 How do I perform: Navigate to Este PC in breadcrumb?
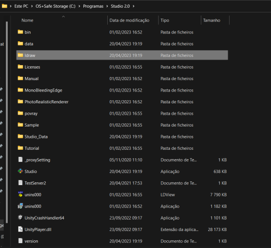tap(21, 6)
